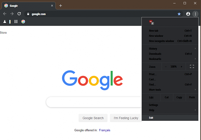201x140 pixels.
Task: Bookmark this page with the star icon
Action: 179,14
